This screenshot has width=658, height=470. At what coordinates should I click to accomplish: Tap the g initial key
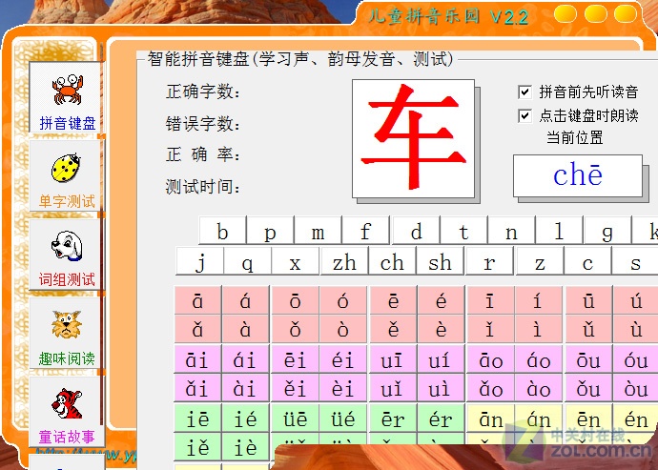(607, 231)
